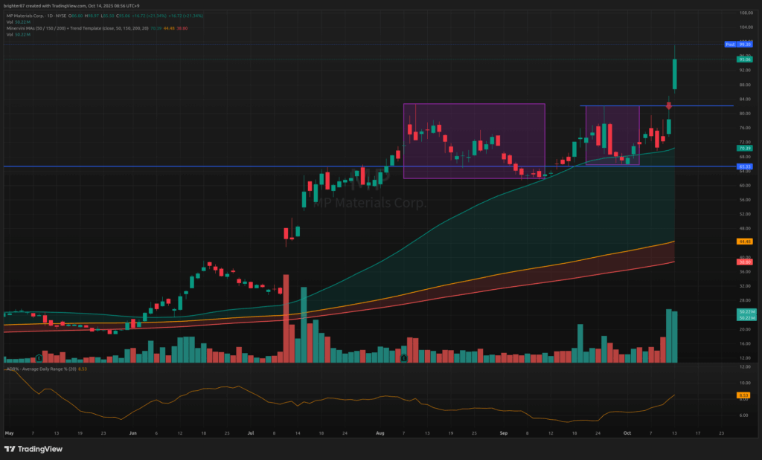Click the TradingView logo in the footer
Image resolution: width=762 pixels, height=460 pixels.
(x=33, y=449)
